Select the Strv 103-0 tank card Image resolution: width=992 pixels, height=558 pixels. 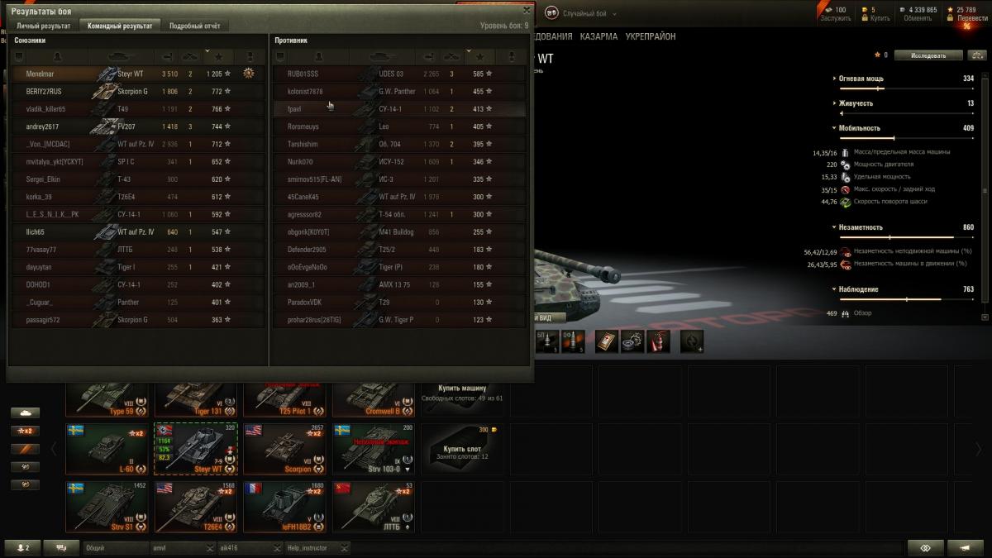point(373,449)
